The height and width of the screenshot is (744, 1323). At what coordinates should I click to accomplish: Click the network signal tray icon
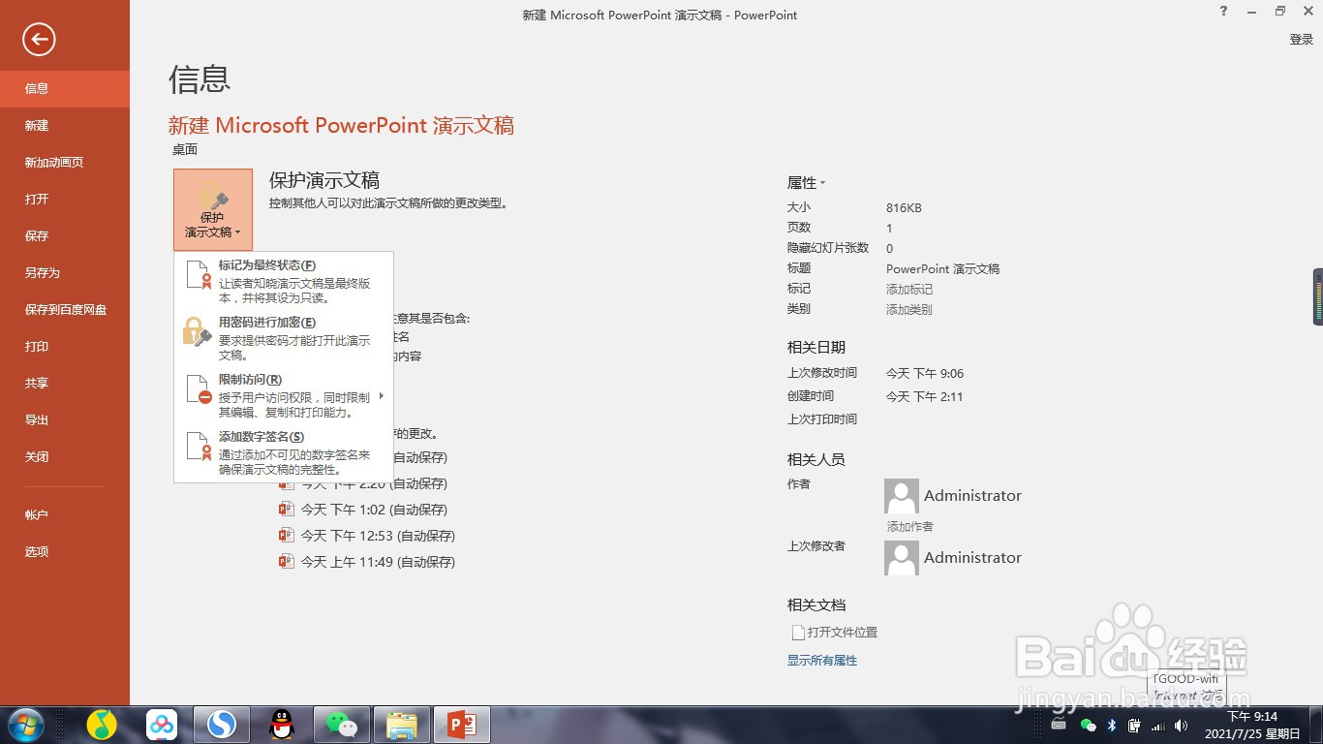coord(1157,726)
